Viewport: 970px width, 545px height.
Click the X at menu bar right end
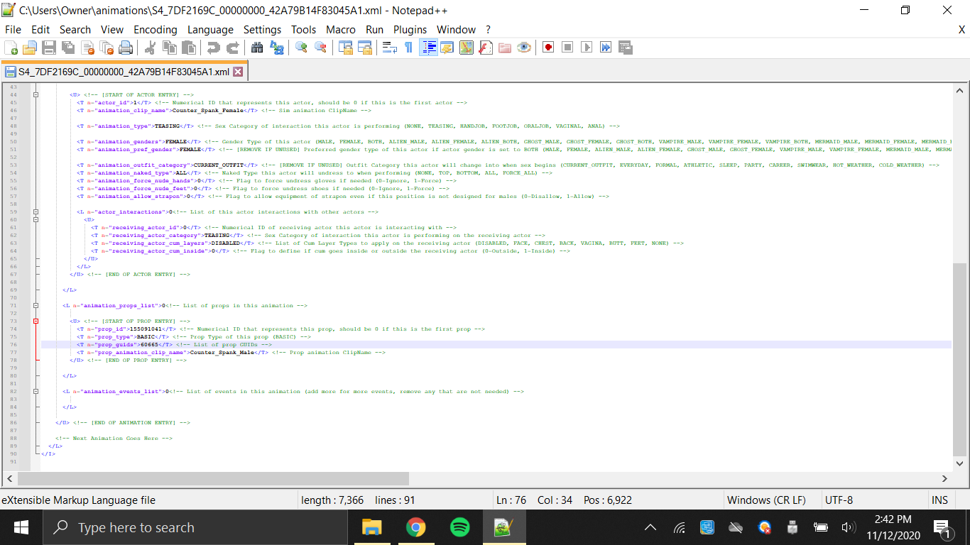[962, 30]
